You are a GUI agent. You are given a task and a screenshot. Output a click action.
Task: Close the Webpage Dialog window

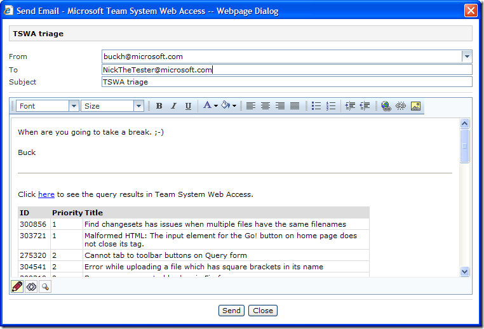click(471, 11)
